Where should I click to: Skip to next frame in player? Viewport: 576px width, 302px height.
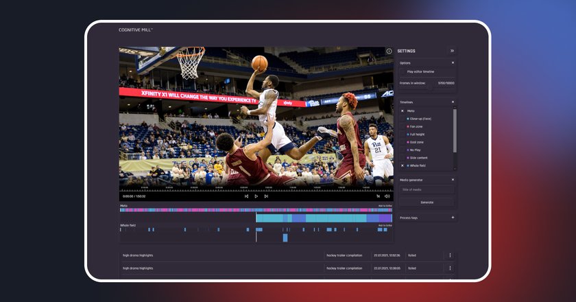pyautogui.click(x=266, y=196)
